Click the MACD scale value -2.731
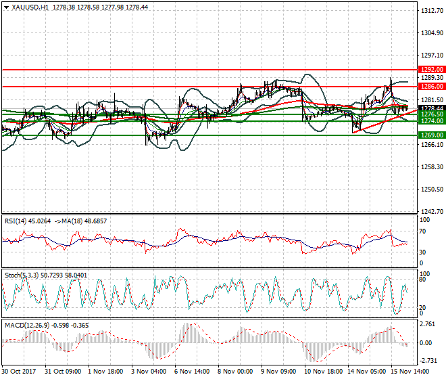This screenshot has height=379, width=446. pos(428,361)
